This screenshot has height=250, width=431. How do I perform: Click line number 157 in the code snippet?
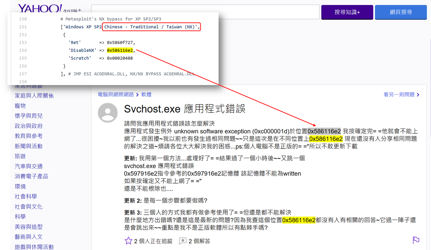click(23, 74)
